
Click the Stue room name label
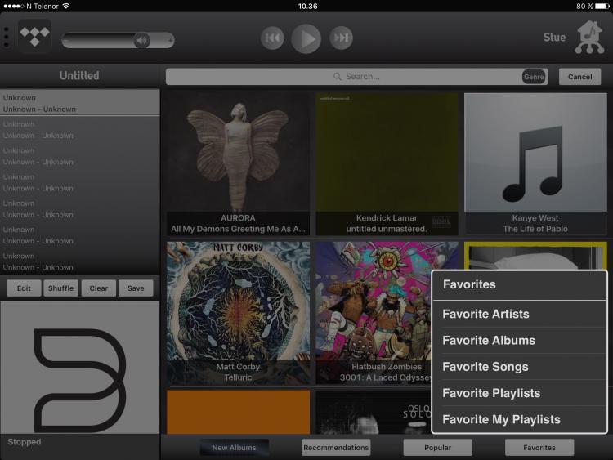(x=554, y=37)
